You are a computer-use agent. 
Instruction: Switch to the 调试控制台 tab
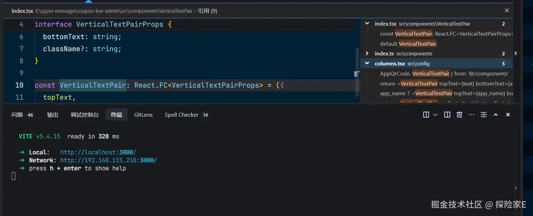(x=85, y=115)
